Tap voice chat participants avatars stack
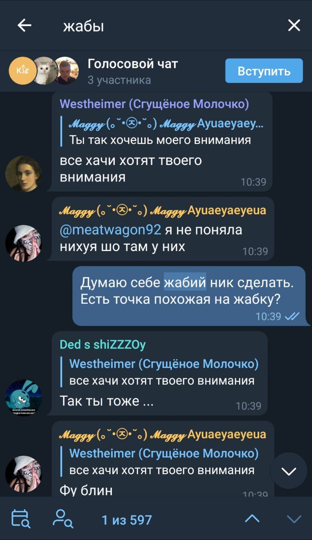The height and width of the screenshot is (540, 312). 44,70
